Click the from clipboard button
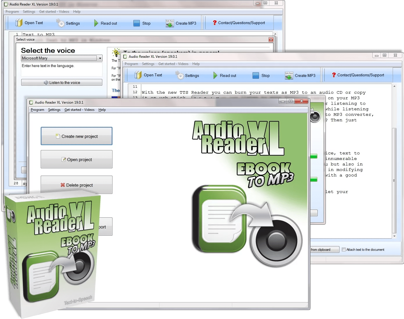 [324, 250]
